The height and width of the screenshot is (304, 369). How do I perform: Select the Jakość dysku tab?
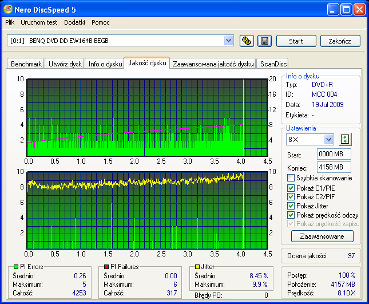point(147,63)
